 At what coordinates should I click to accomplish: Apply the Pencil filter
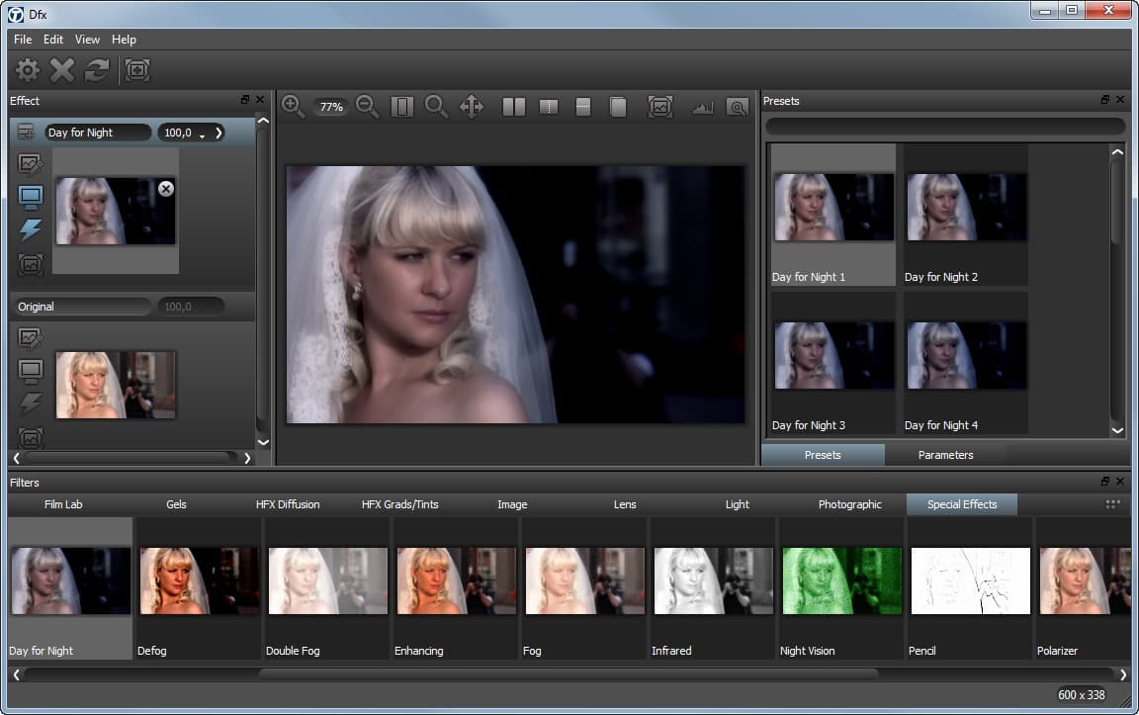[x=971, y=588]
